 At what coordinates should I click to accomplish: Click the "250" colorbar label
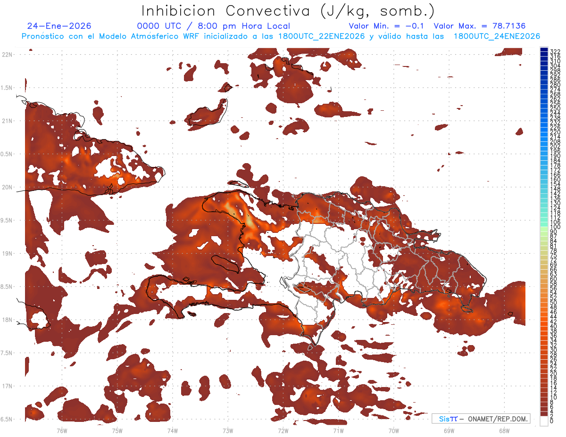pos(556,108)
